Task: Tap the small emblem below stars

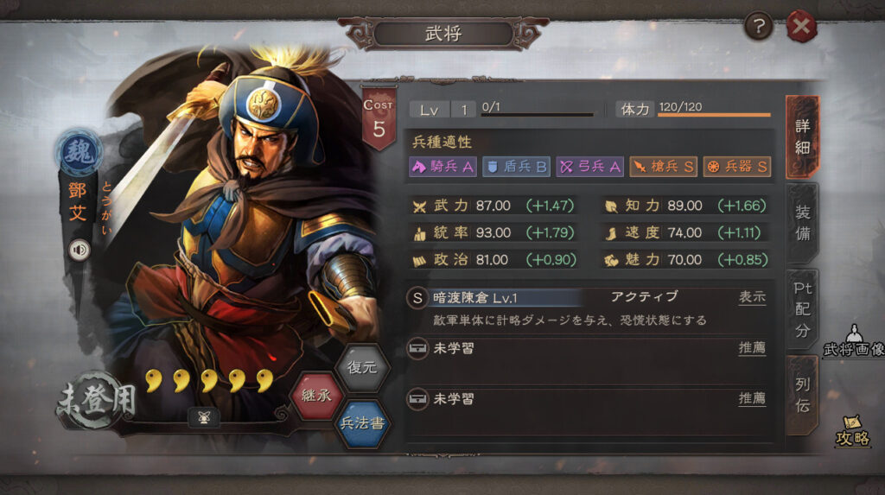Action: tap(204, 417)
